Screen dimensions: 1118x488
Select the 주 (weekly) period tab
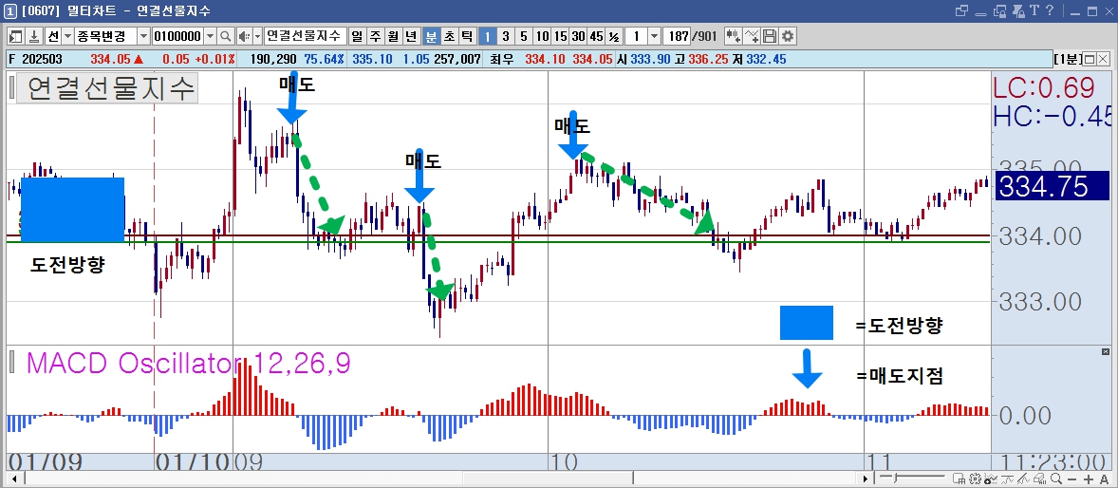[x=375, y=36]
